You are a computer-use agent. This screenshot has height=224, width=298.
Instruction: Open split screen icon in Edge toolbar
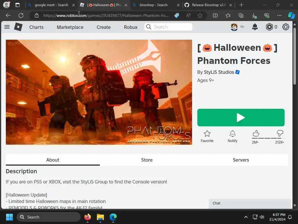[x=215, y=15]
